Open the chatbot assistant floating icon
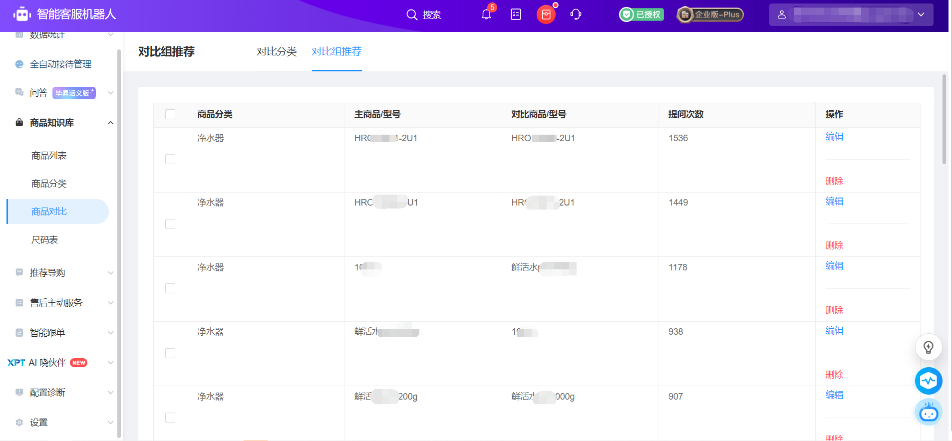The width and height of the screenshot is (952, 441). [929, 413]
